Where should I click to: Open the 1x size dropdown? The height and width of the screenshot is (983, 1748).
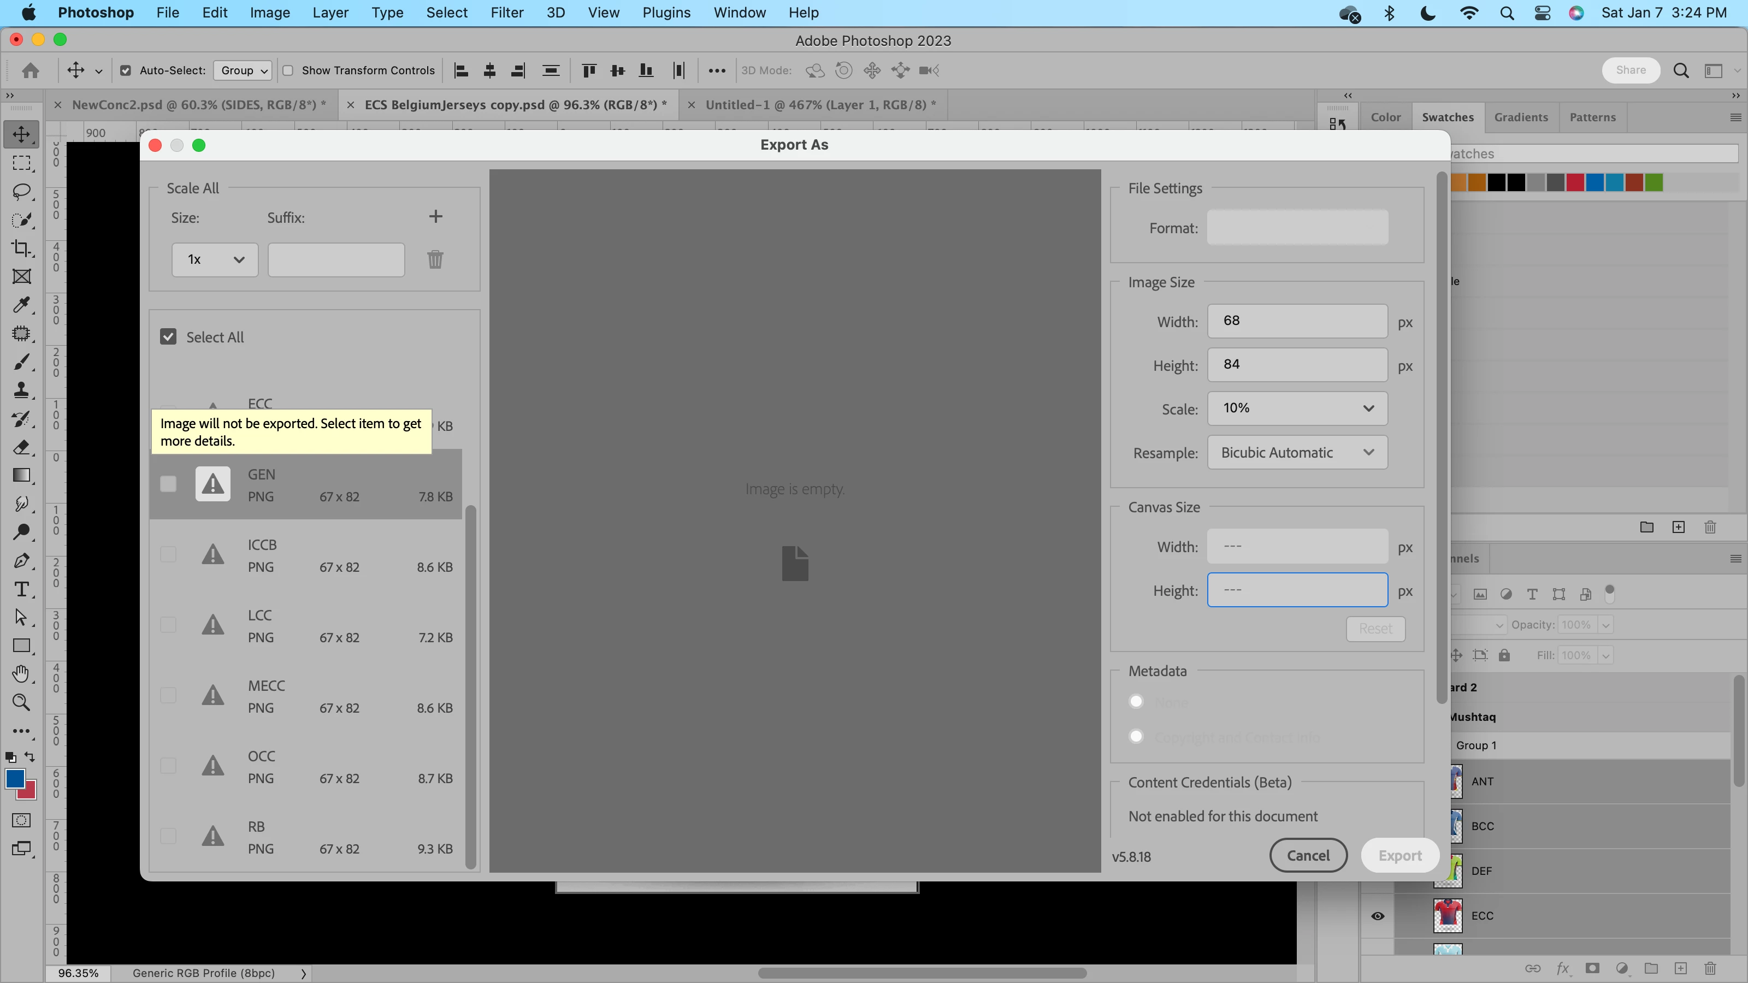coord(215,260)
